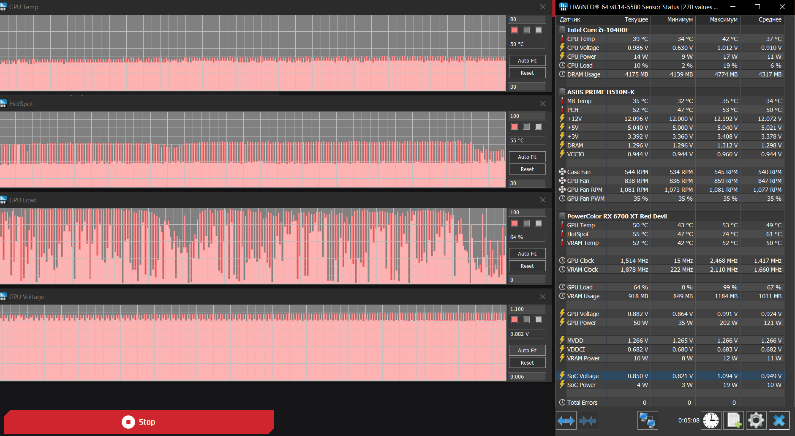Click the fan icon beside Case Fan
Viewport: 795px width, 436px height.
pyautogui.click(x=562, y=172)
